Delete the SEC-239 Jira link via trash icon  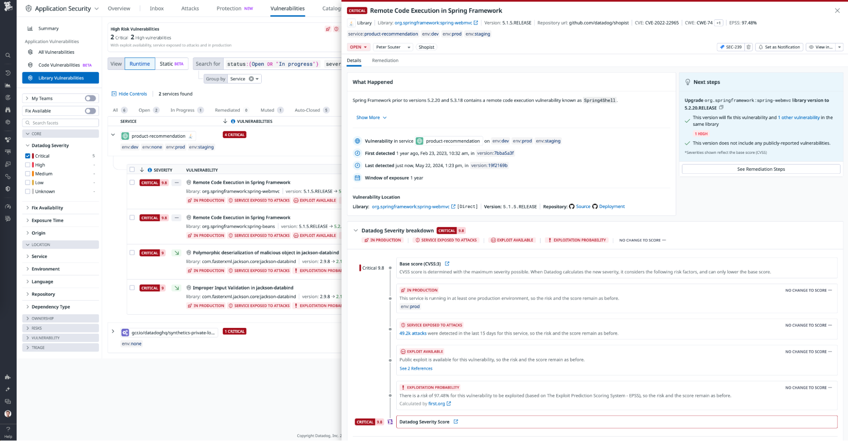coord(748,47)
